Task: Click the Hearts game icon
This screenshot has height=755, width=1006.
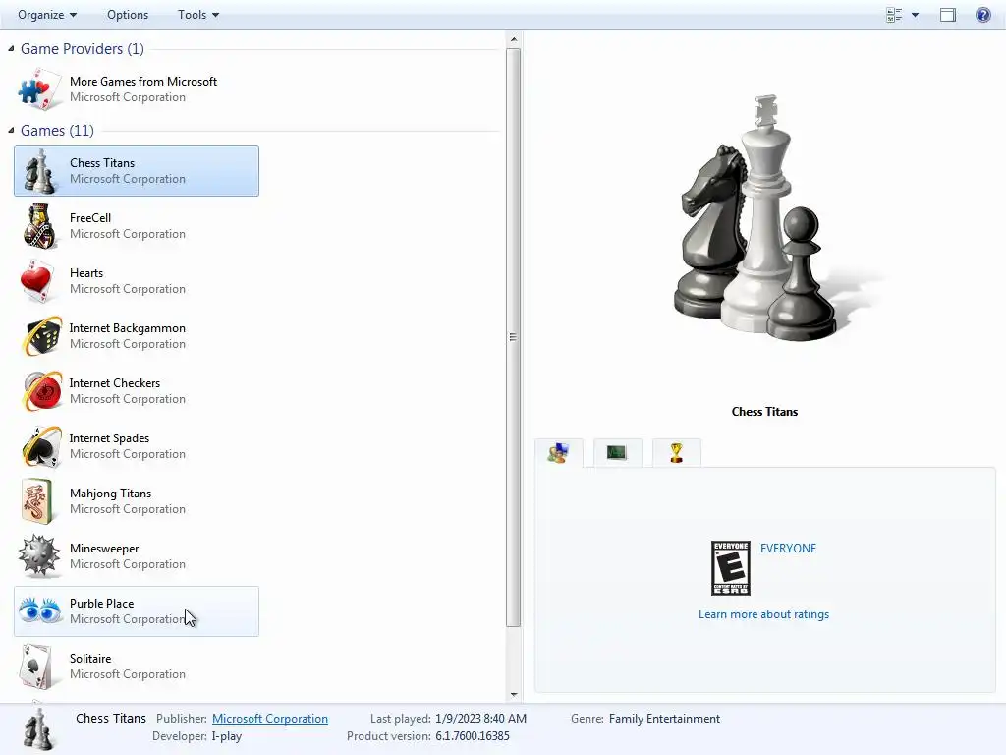Action: pyautogui.click(x=37, y=281)
